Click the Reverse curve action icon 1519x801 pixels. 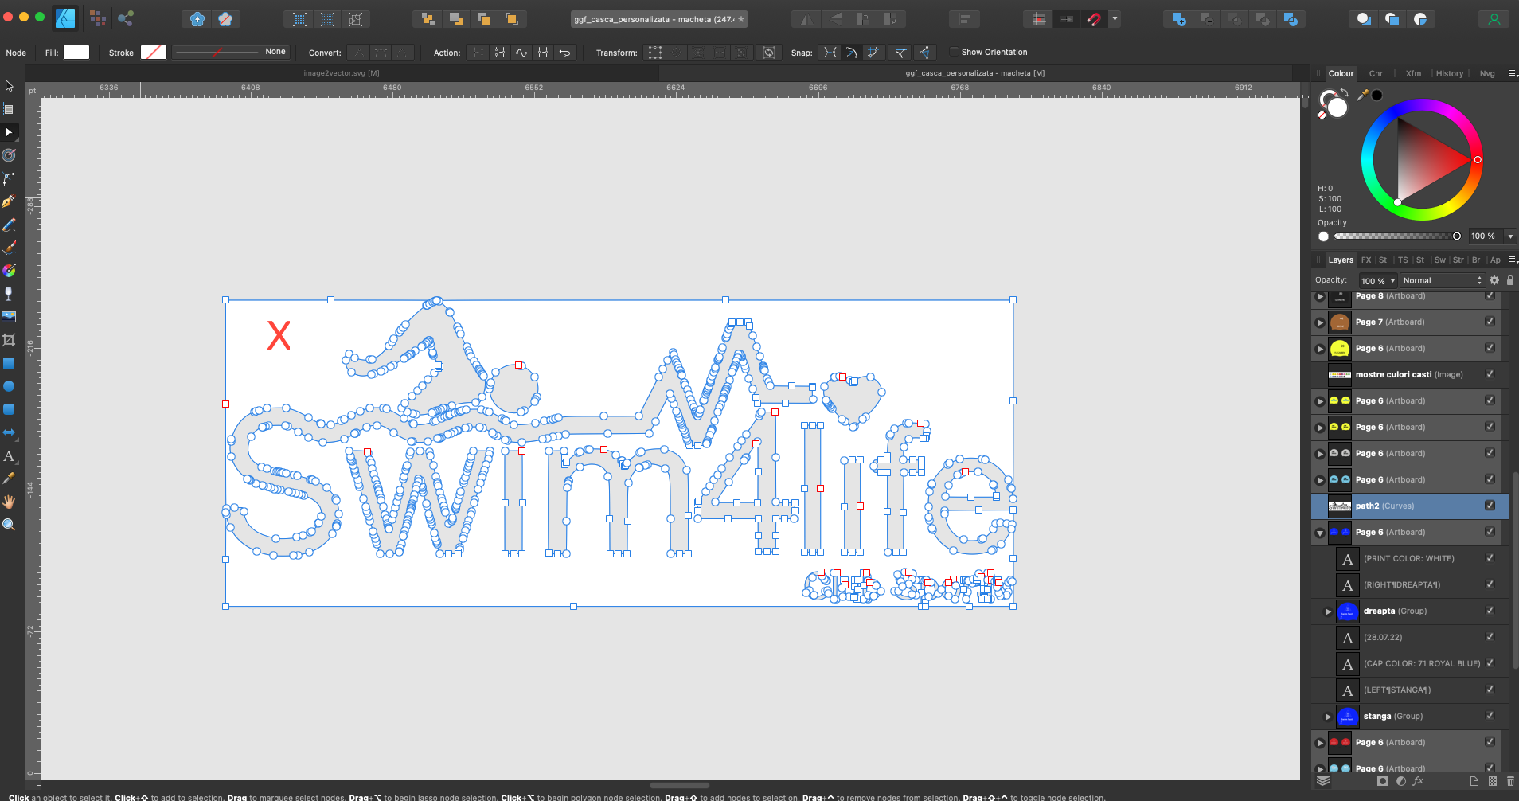(564, 53)
